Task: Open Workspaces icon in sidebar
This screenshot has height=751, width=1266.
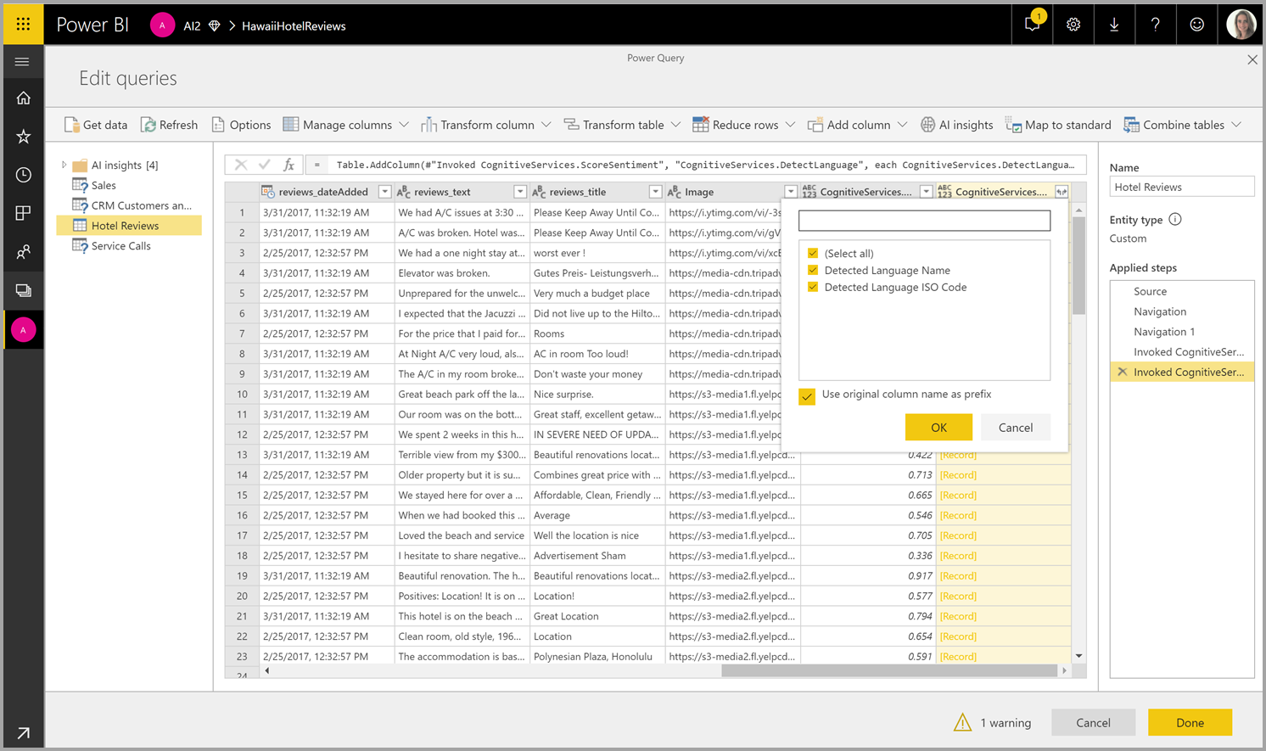Action: [23, 290]
